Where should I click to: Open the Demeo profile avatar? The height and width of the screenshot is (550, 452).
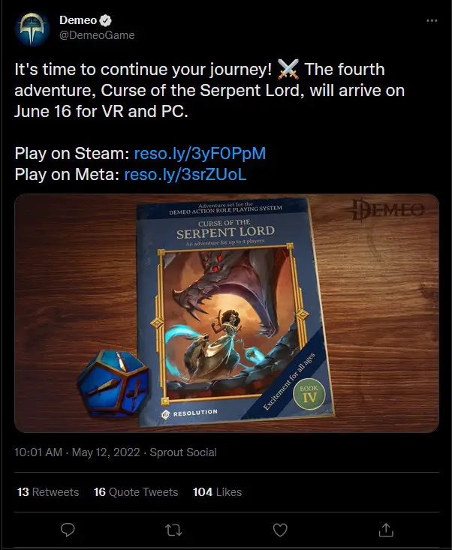(x=32, y=29)
